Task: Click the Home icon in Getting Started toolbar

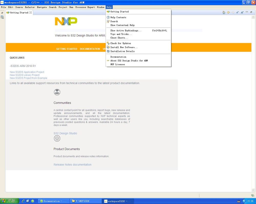Action: pos(224,12)
